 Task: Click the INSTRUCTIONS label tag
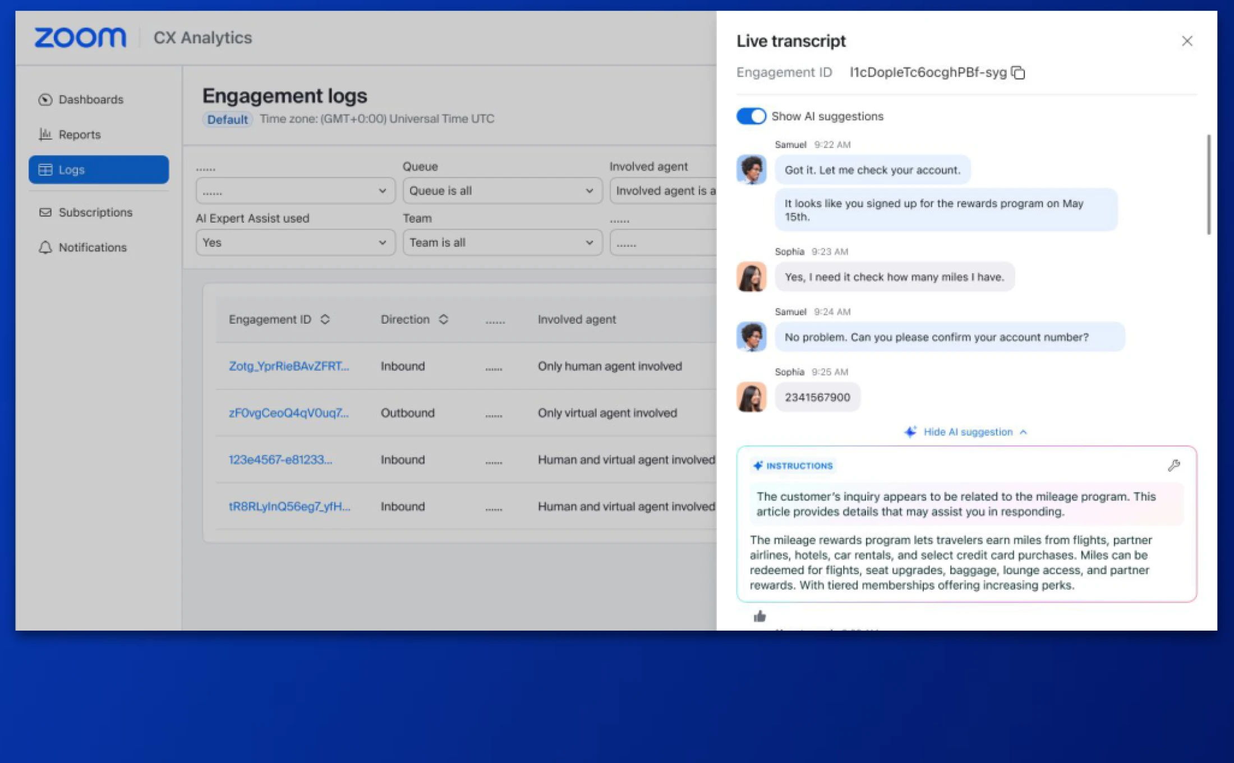point(793,466)
